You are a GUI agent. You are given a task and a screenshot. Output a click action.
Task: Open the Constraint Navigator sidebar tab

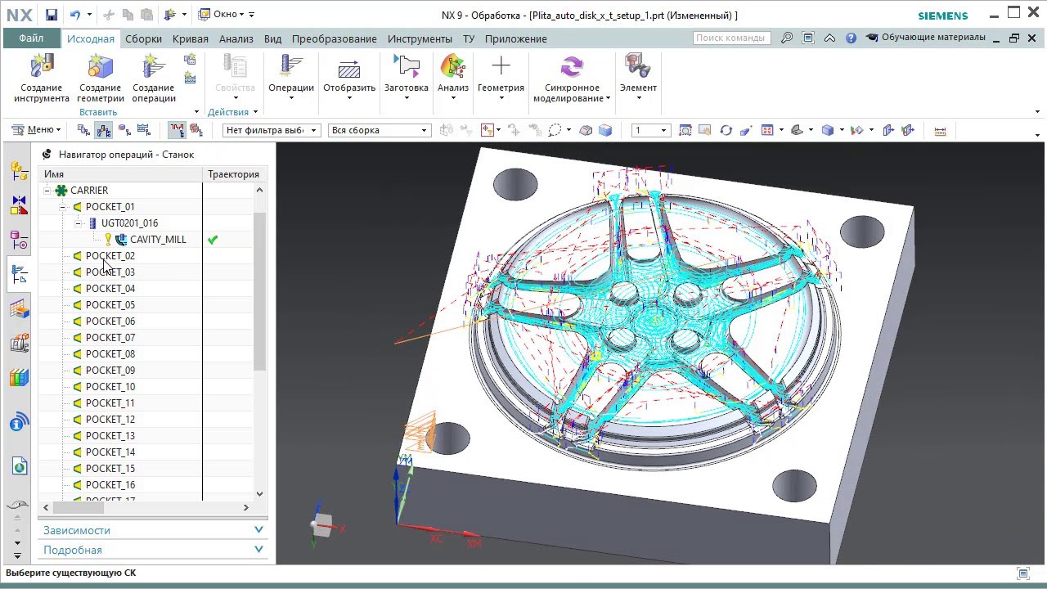(x=19, y=205)
